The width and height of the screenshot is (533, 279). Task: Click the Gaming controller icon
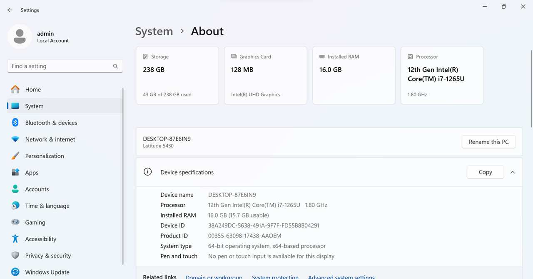tap(15, 222)
